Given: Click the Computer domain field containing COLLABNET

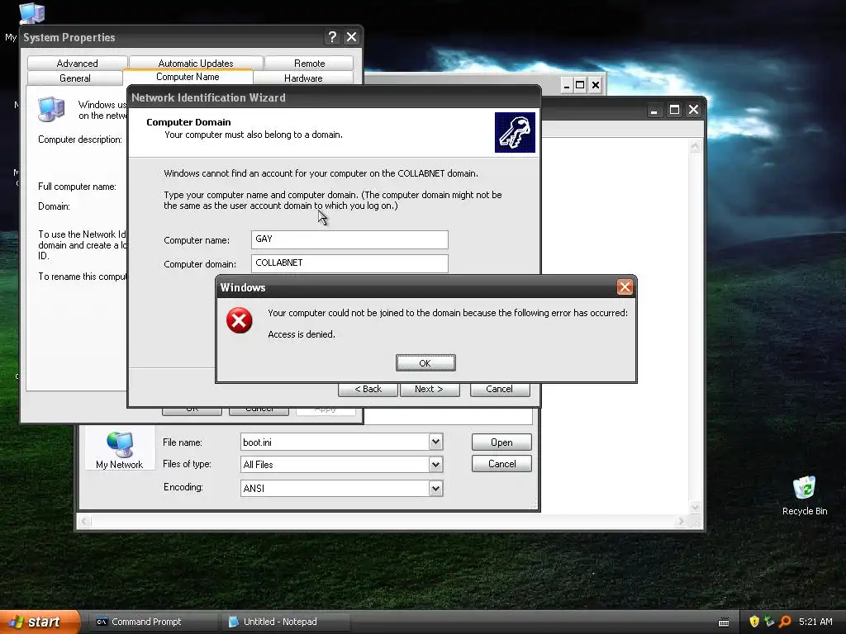Looking at the screenshot, I should tap(349, 263).
